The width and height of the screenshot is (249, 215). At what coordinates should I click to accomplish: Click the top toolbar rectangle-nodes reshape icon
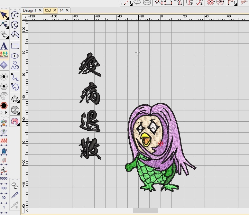point(168,2)
